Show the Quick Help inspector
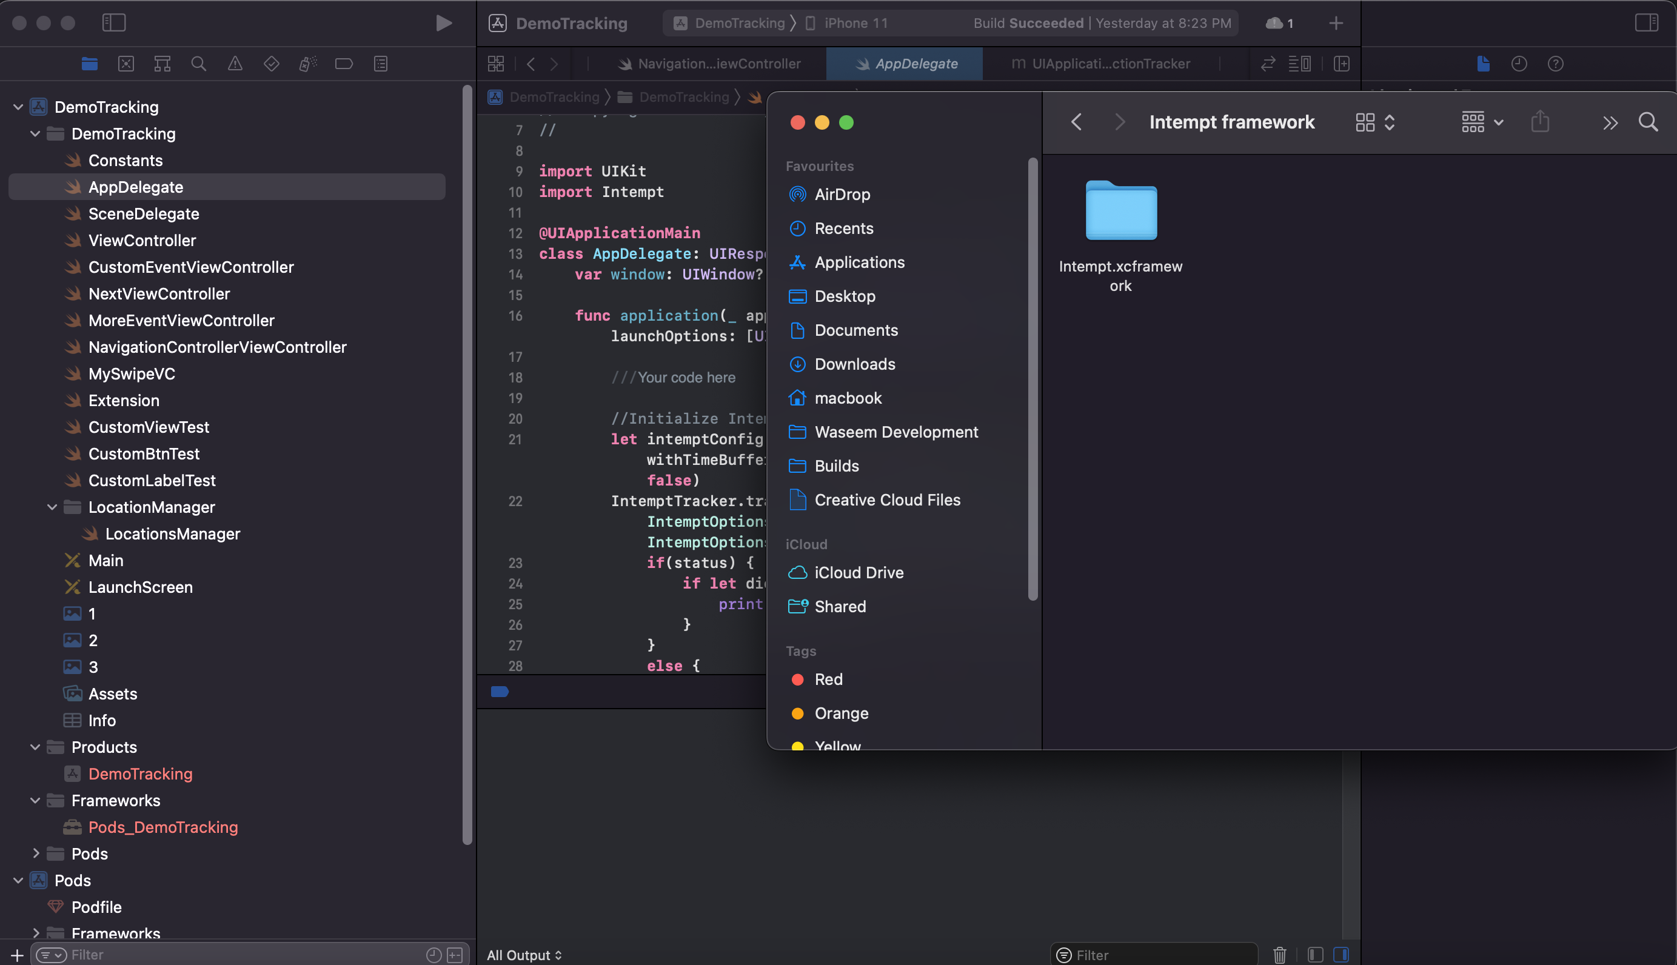 point(1556,64)
